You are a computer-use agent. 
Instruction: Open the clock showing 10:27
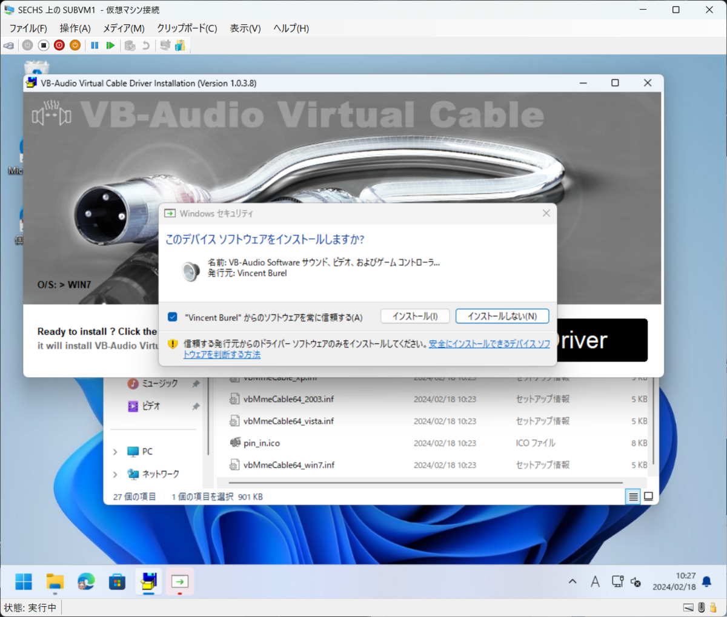pos(674,581)
